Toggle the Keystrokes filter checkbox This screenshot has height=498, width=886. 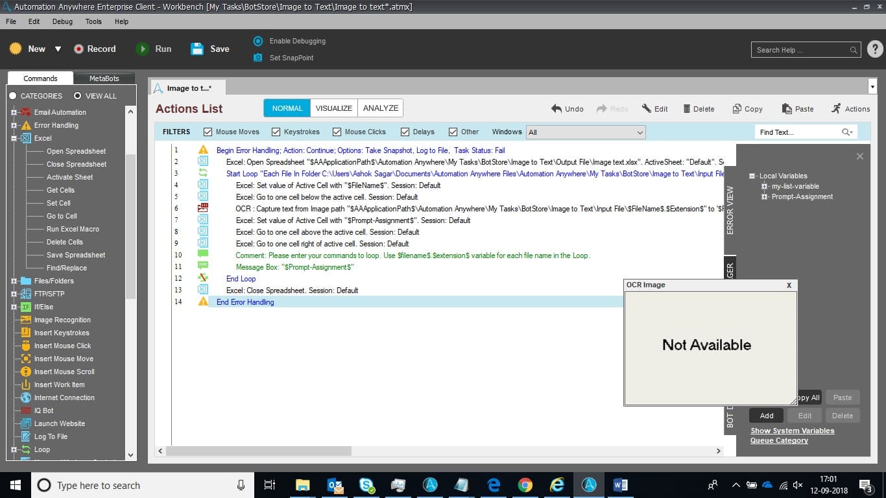[276, 132]
